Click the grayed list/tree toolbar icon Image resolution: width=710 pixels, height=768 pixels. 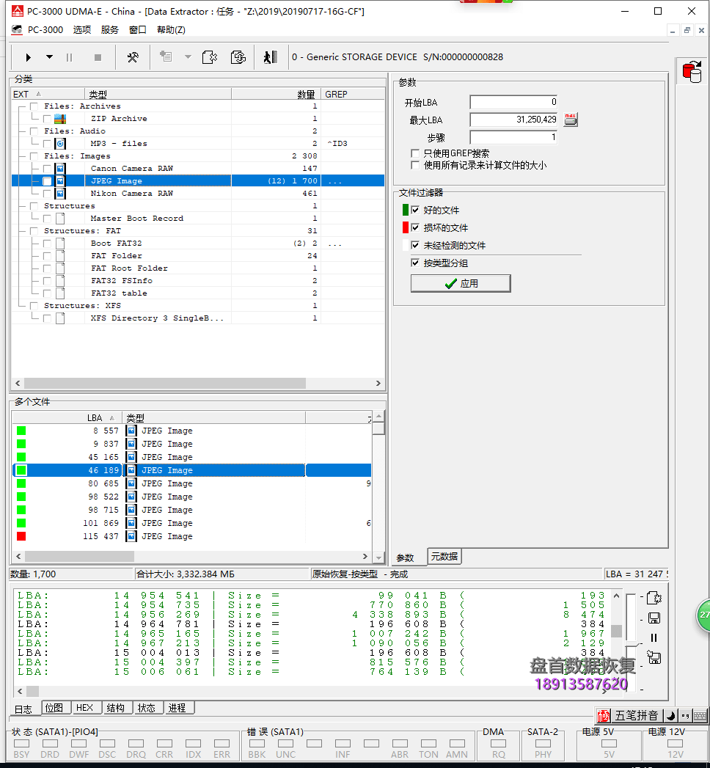166,56
